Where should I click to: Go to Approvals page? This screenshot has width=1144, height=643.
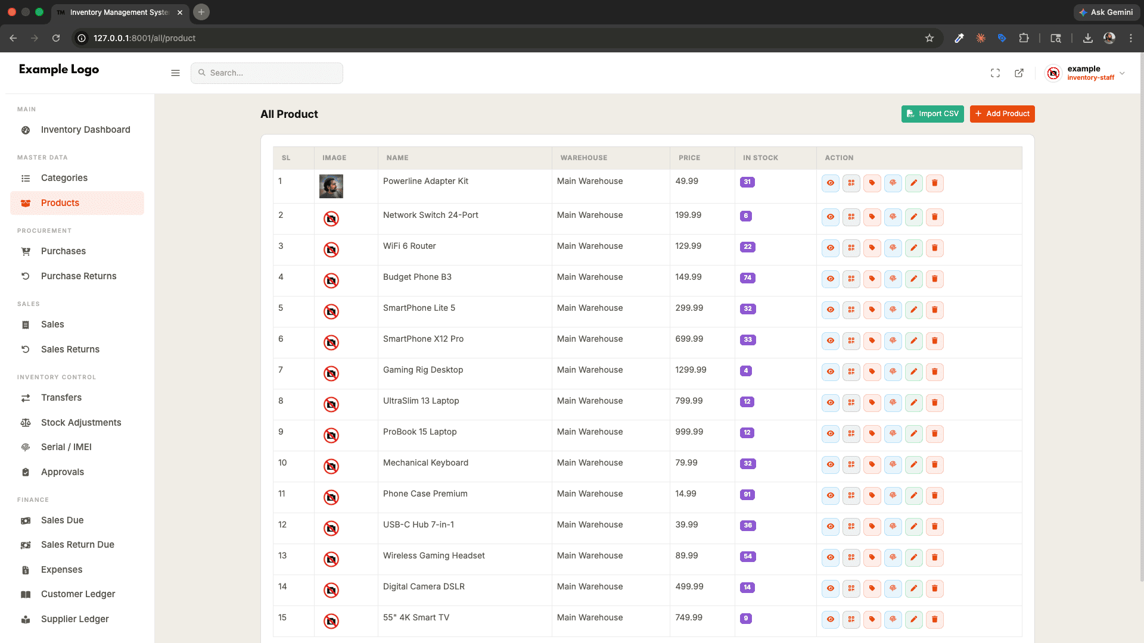pos(77,472)
